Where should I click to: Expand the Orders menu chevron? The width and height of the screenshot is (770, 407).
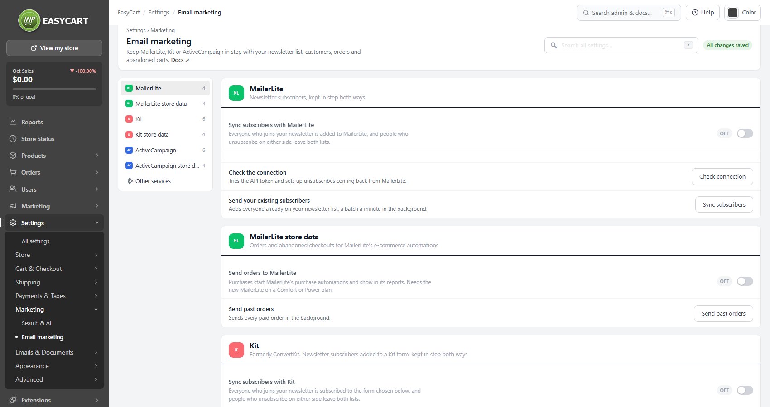[x=97, y=172]
